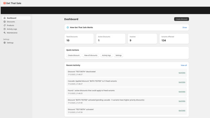Screen dimensions: 210x118
Task: Click the Maintenance wrench icon
Action: [x=4, y=33]
